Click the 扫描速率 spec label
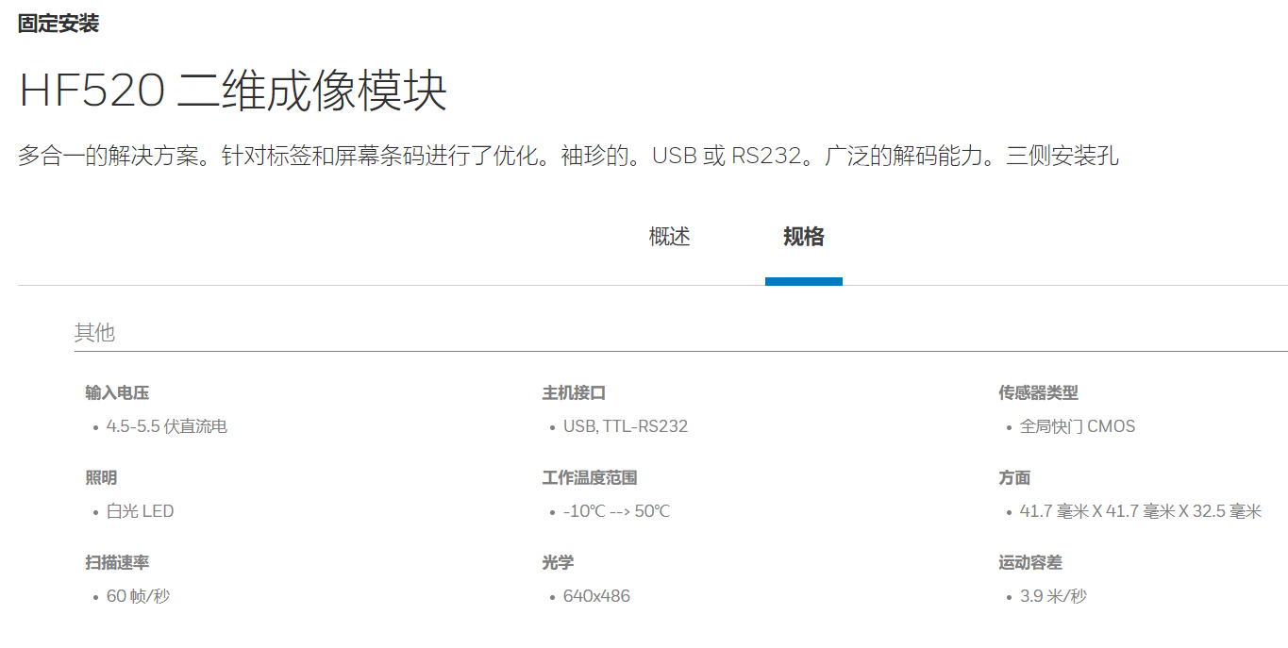The height and width of the screenshot is (648, 1288). coord(117,563)
